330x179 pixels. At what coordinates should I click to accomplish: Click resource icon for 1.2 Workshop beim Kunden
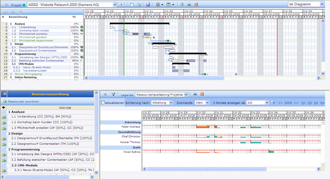click(4, 123)
